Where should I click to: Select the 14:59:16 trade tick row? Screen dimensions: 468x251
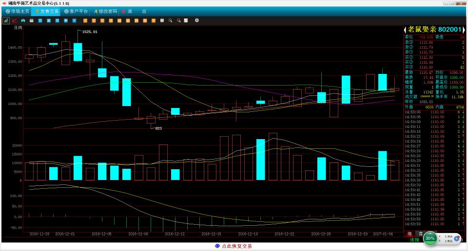point(434,131)
